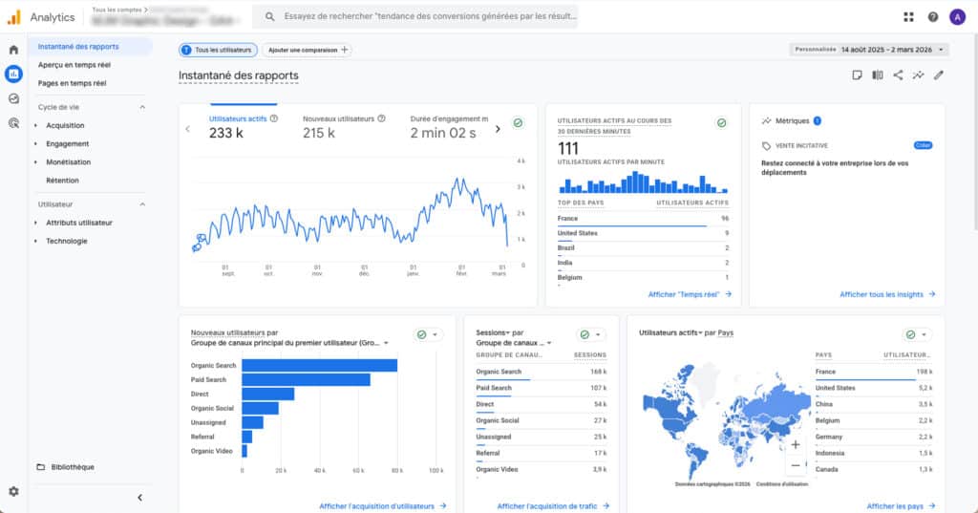Click Ajouter une comparaison button
The width and height of the screenshot is (978, 513).
[x=307, y=50]
